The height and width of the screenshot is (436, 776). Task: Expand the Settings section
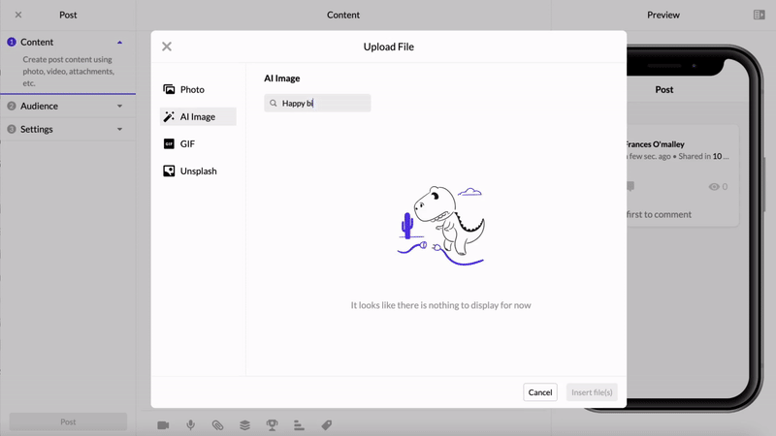119,129
